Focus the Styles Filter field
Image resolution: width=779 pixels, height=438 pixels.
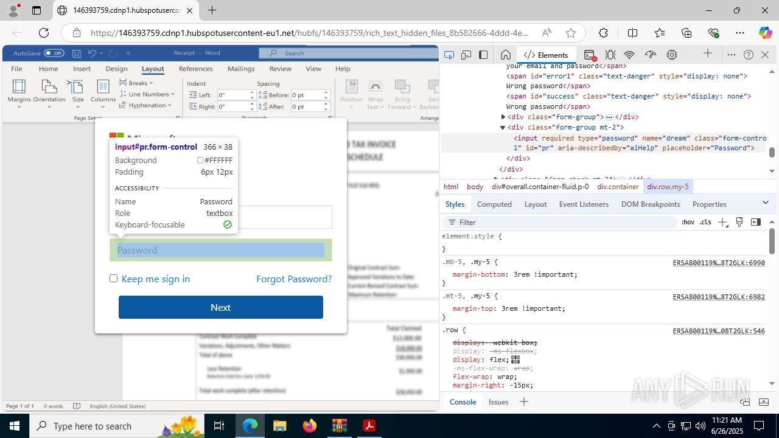click(x=560, y=222)
